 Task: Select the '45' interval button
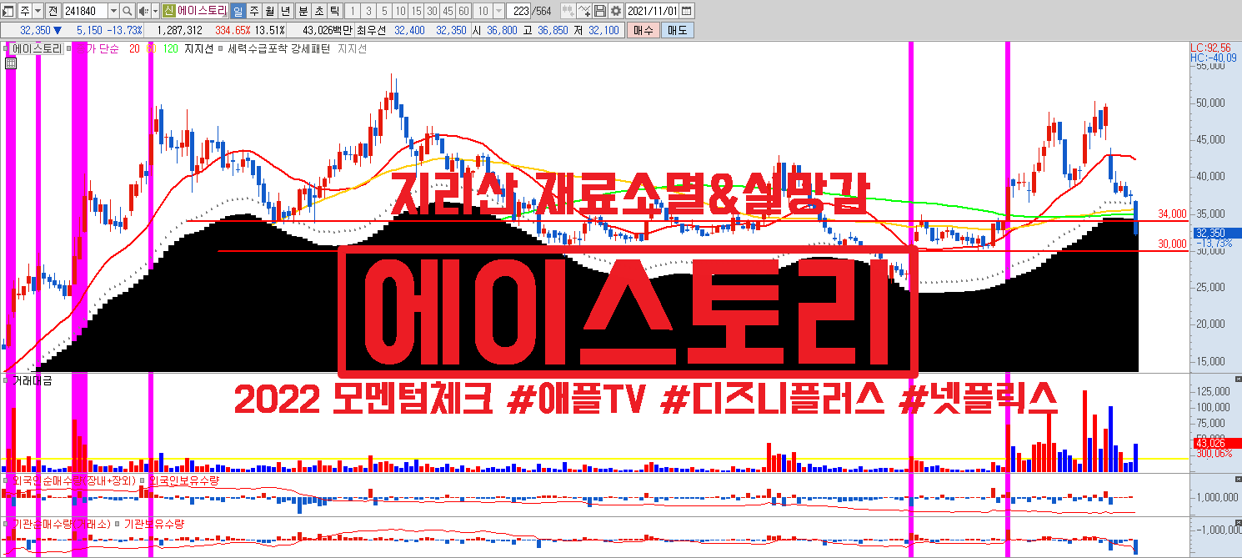click(x=448, y=11)
